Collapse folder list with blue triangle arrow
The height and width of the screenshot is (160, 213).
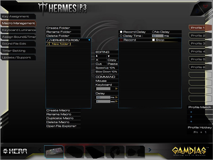point(89,40)
